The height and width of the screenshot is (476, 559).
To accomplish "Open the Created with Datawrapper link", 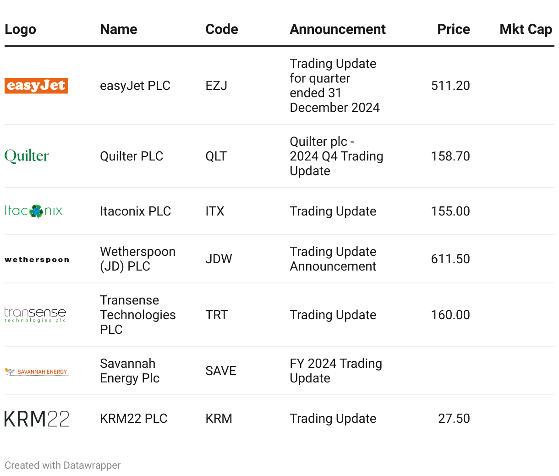I will point(63,465).
